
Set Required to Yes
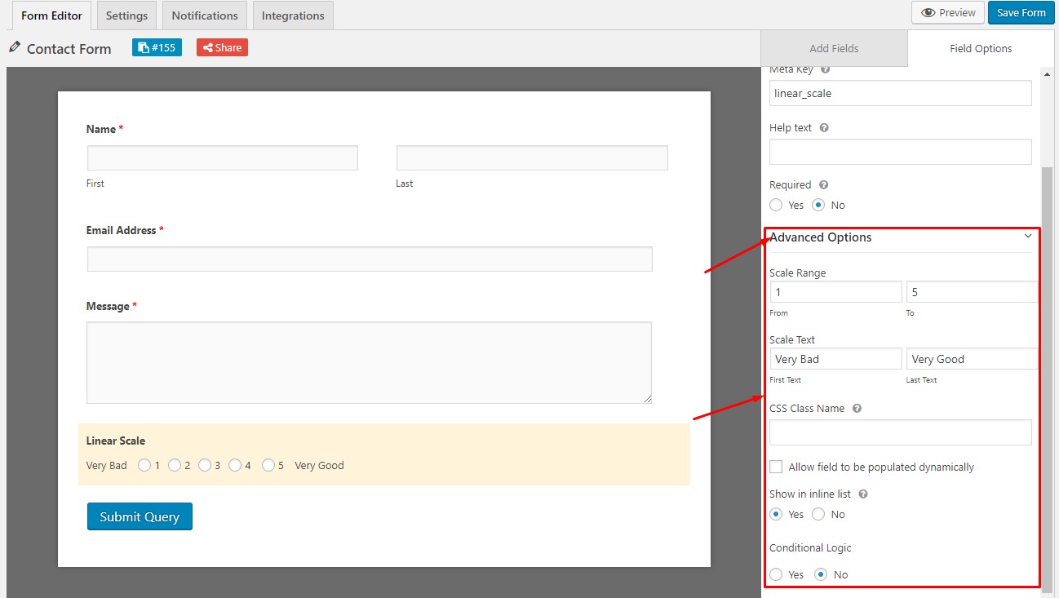pyautogui.click(x=776, y=206)
